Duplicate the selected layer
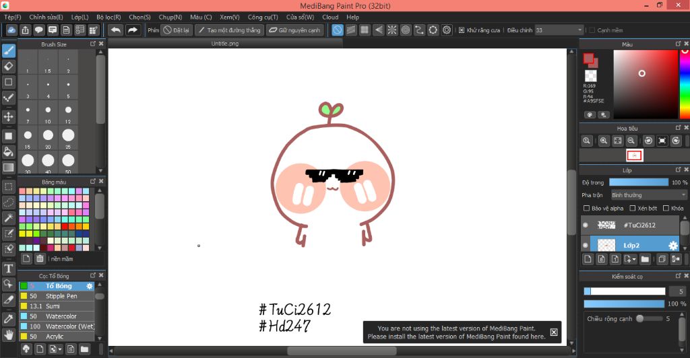The image size is (690, 358). [x=662, y=259]
